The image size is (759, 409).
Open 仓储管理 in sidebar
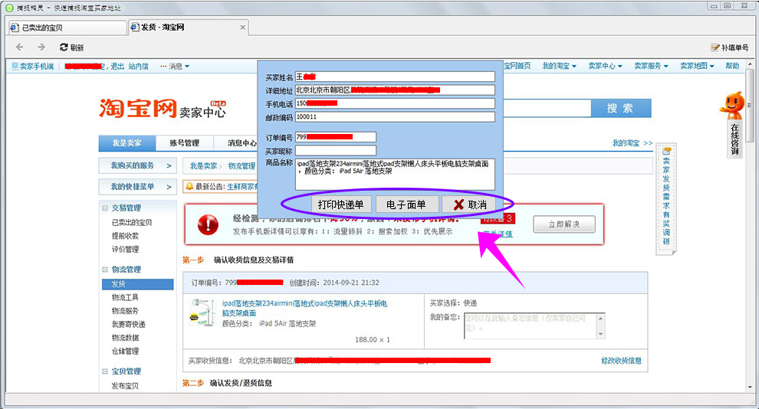pyautogui.click(x=125, y=351)
